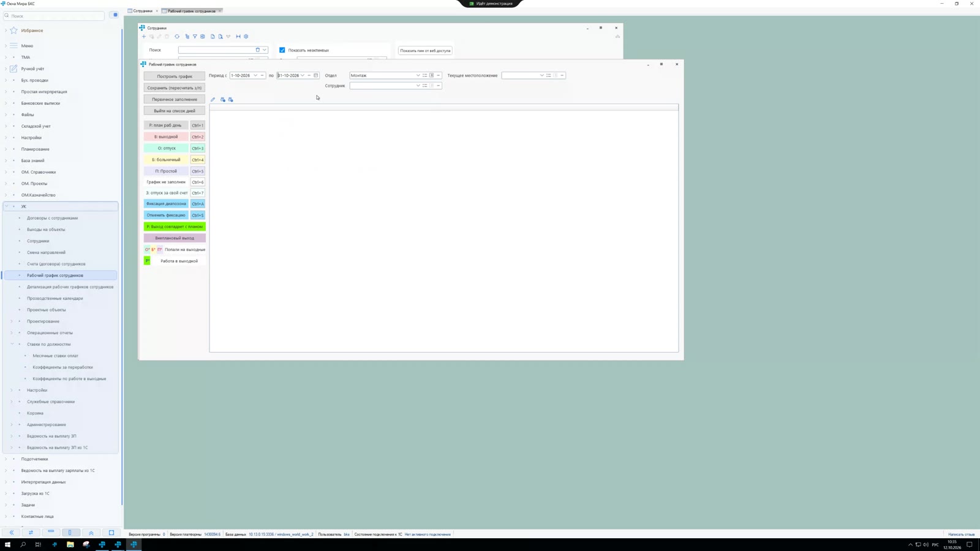Uncheck the Показать неактивных checkbox
Image resolution: width=980 pixels, height=551 pixels.
point(282,50)
